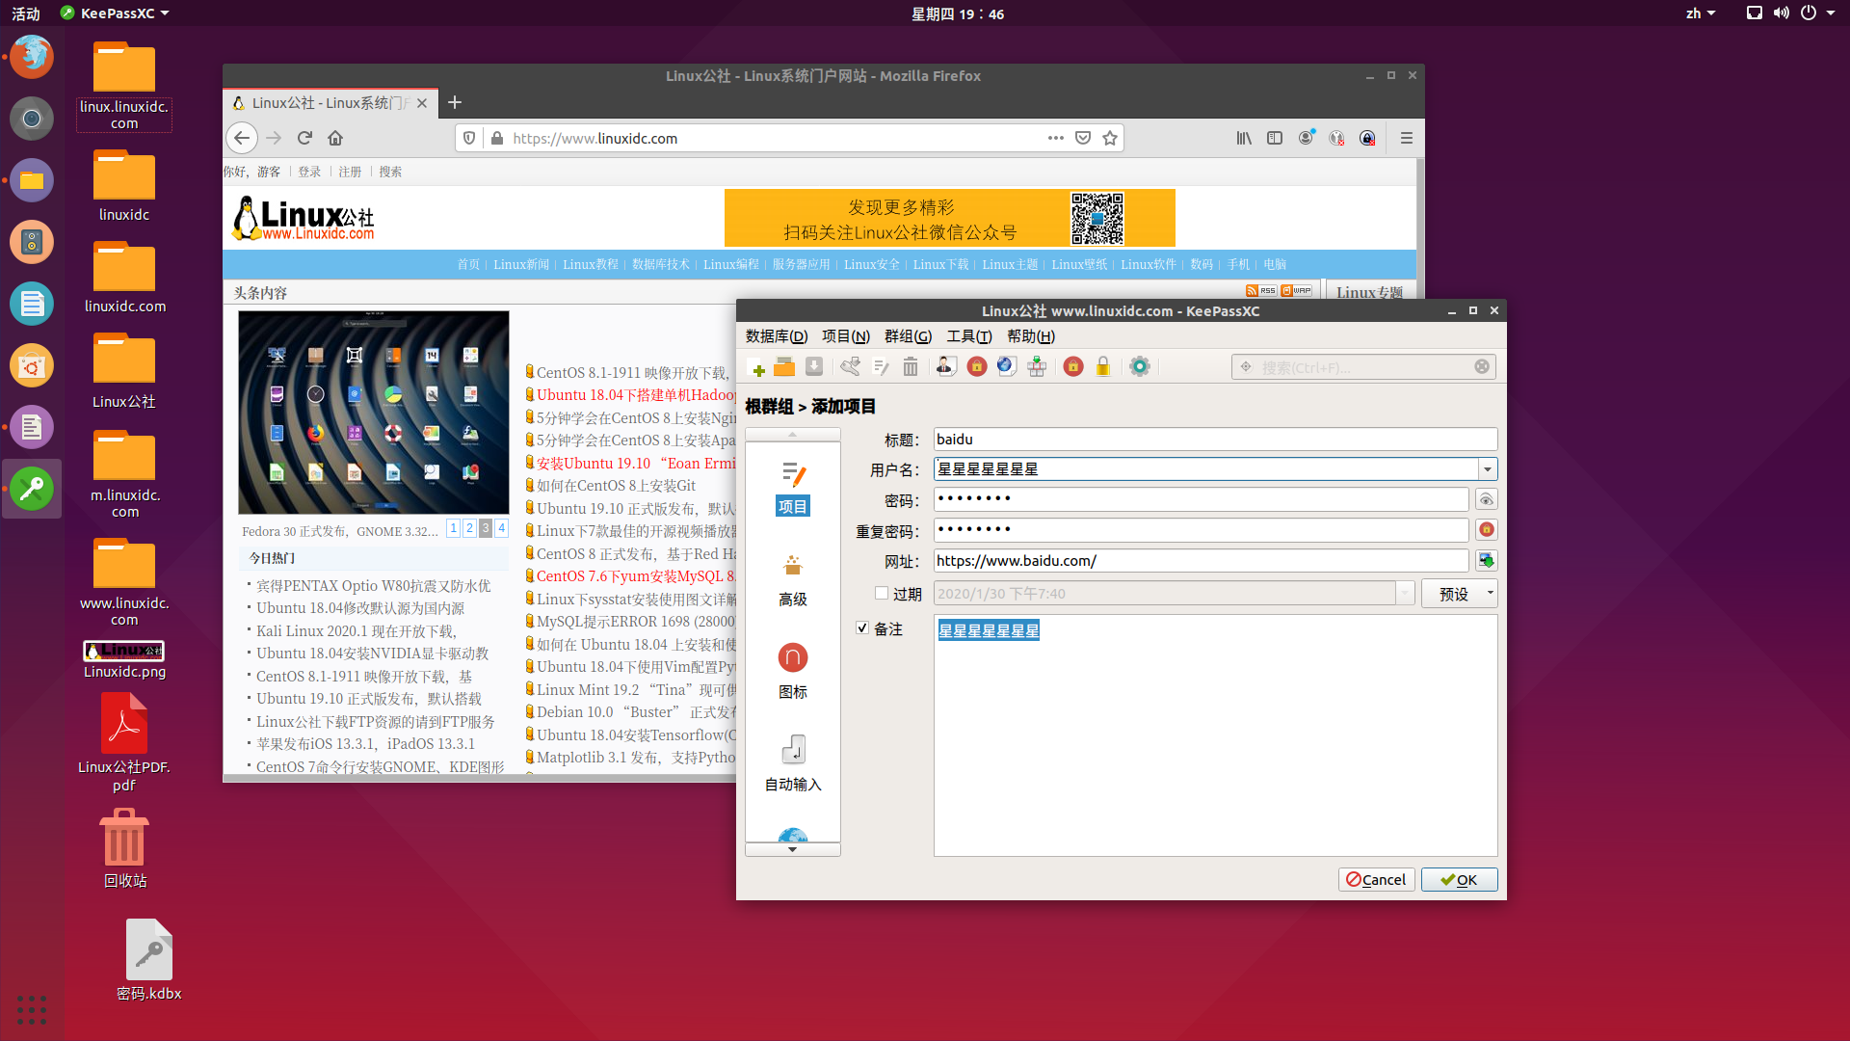The height and width of the screenshot is (1041, 1850).
Task: Select the 项目 section in entry sidebar
Action: pyautogui.click(x=793, y=488)
